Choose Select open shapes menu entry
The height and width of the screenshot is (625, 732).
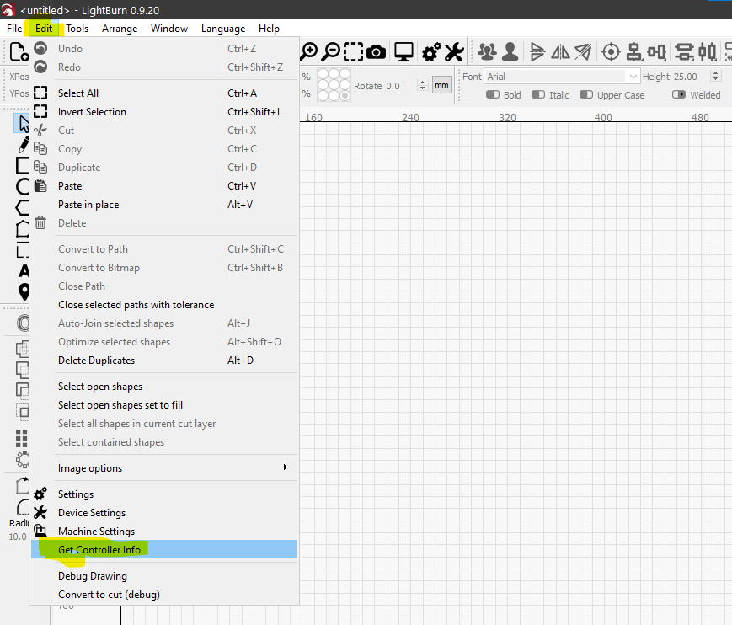point(163,387)
